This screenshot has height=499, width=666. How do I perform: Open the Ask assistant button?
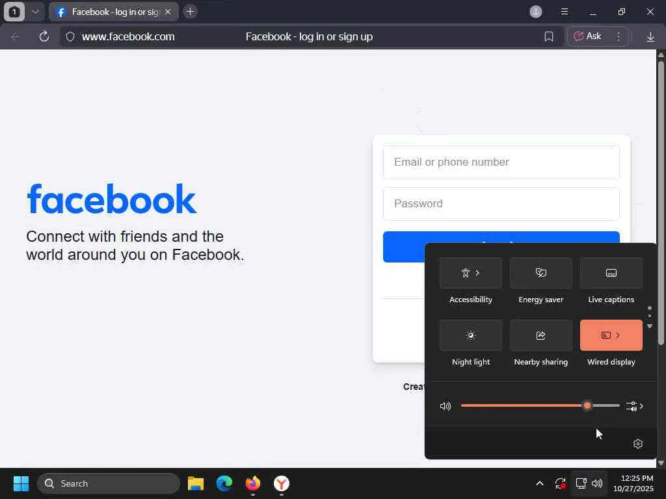coord(588,36)
